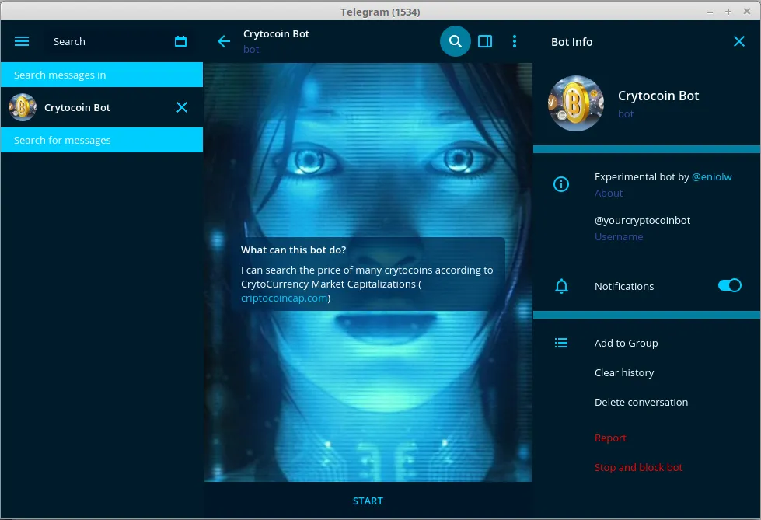Viewport: 761px width, 520px height.
Task: Click the notifications bell icon
Action: point(561,286)
